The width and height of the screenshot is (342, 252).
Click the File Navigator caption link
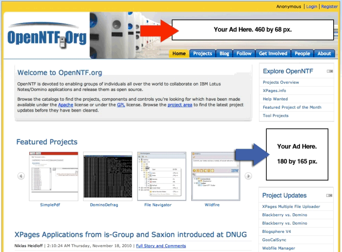click(158, 205)
